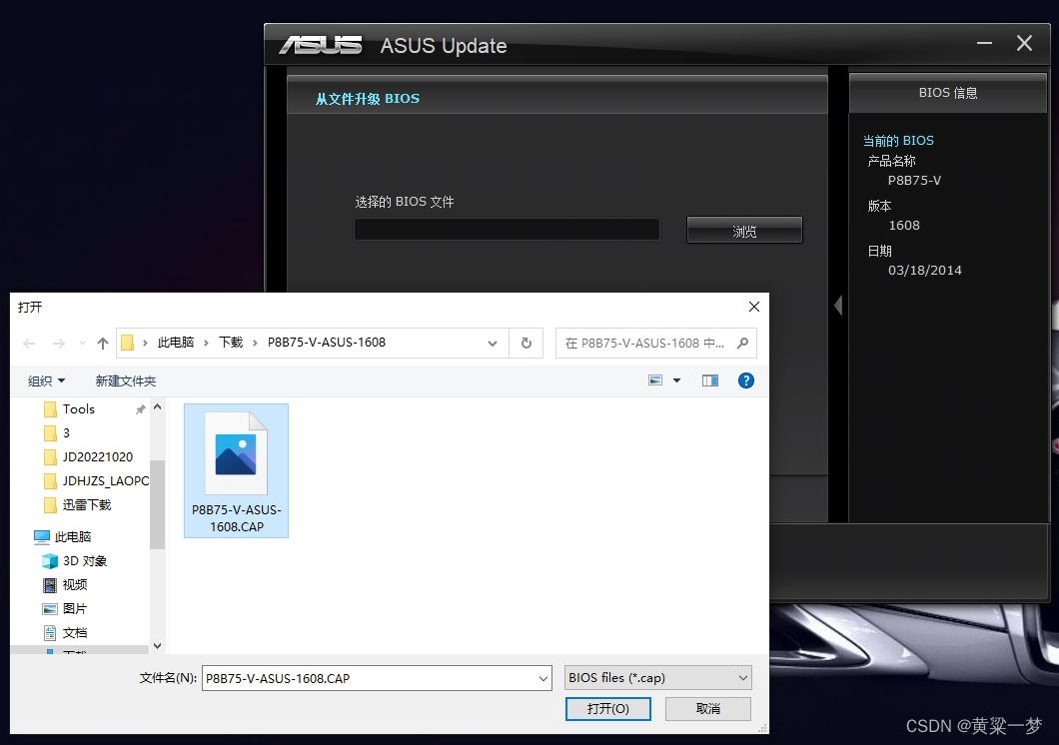Open the BIOS files (*.cap) filter dropdown

coord(657,677)
